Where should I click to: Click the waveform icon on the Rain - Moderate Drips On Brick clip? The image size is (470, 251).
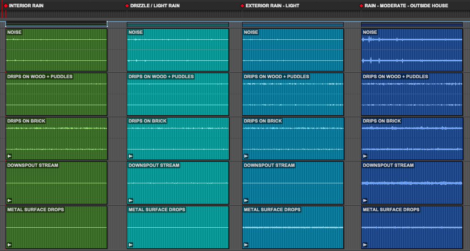(365, 156)
